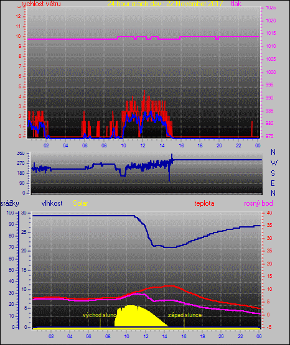This screenshot has height=345, width=290.
Task: Click the 'západ slunce' sunset marker
Action: 185,315
